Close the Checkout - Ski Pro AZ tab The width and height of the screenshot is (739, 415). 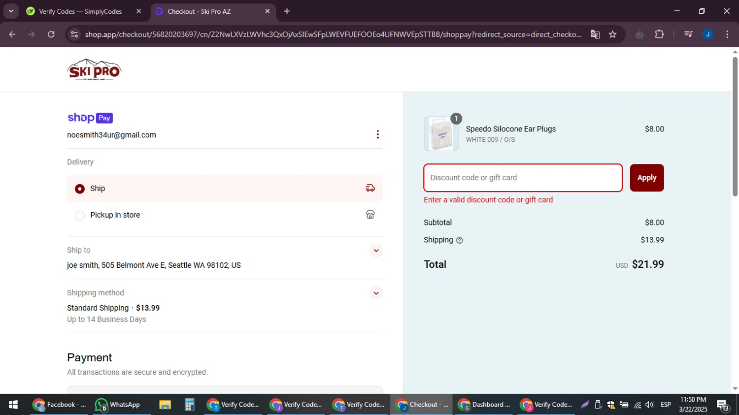tap(268, 11)
